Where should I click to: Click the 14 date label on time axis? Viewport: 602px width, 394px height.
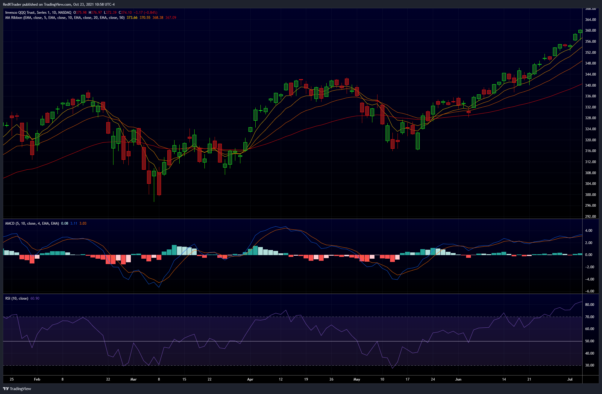click(504, 379)
